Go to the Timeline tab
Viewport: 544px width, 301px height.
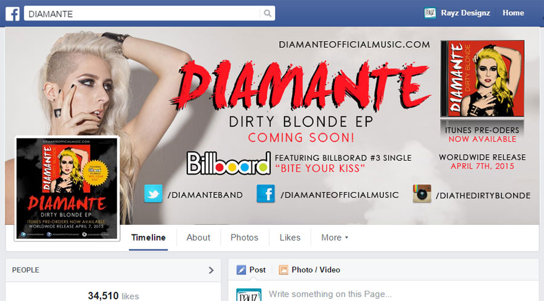[x=148, y=238]
